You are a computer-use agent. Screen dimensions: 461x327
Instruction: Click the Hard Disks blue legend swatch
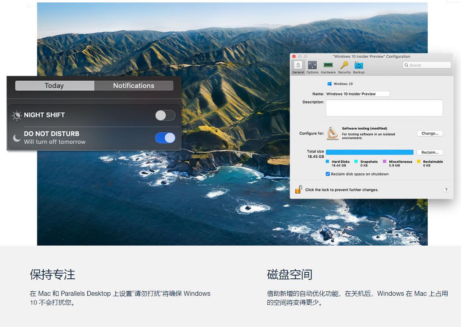click(328, 161)
